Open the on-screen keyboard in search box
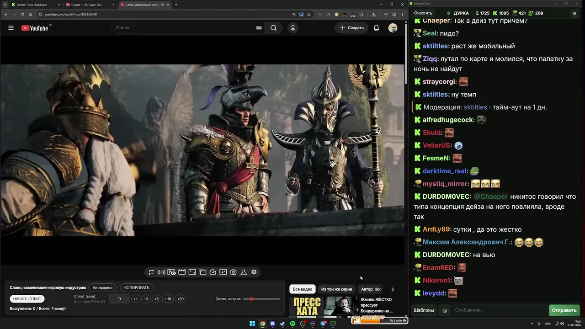The width and height of the screenshot is (585, 329). click(x=259, y=28)
